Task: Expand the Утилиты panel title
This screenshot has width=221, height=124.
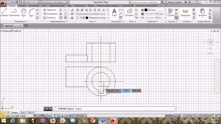Action: pyautogui.click(x=188, y=21)
